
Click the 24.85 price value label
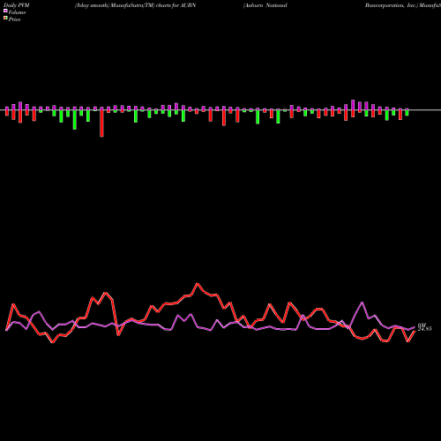pos(424,329)
